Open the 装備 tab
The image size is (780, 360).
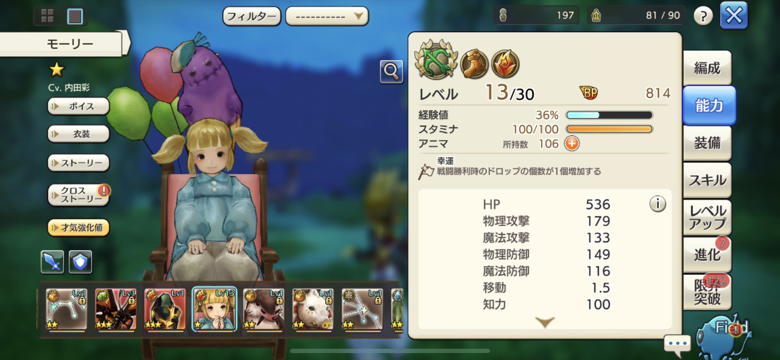(707, 143)
